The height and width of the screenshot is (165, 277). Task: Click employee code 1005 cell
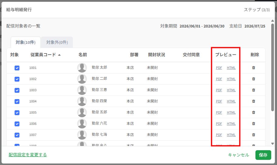[33, 112]
